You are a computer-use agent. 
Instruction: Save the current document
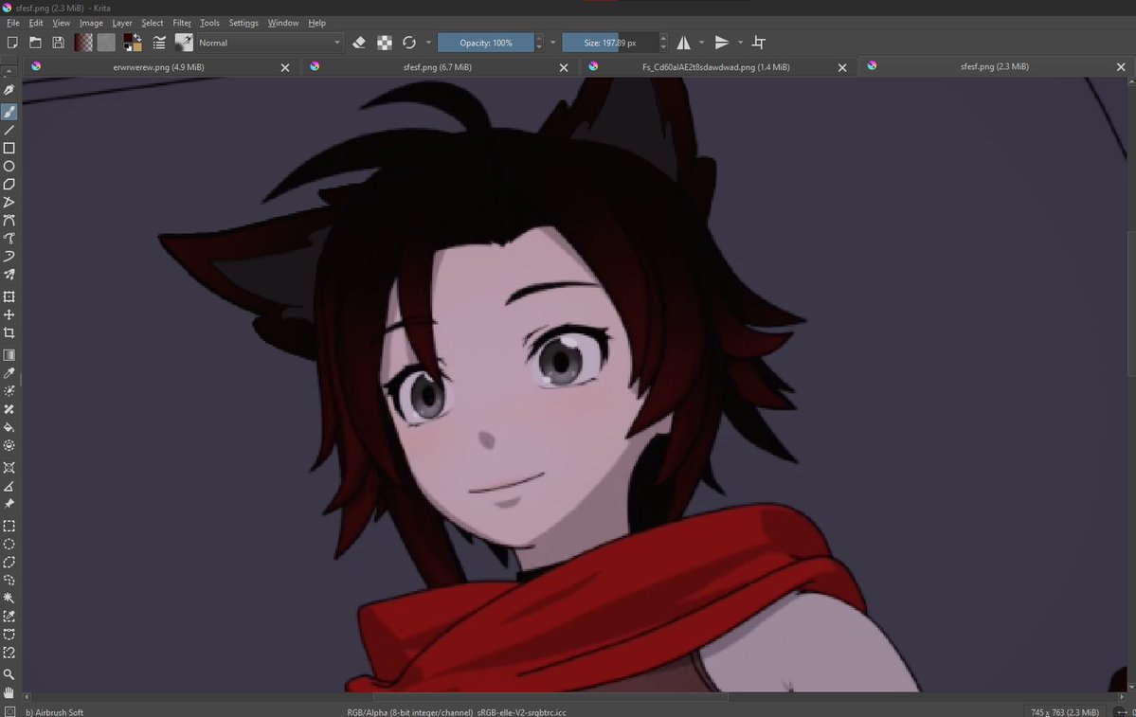(58, 43)
